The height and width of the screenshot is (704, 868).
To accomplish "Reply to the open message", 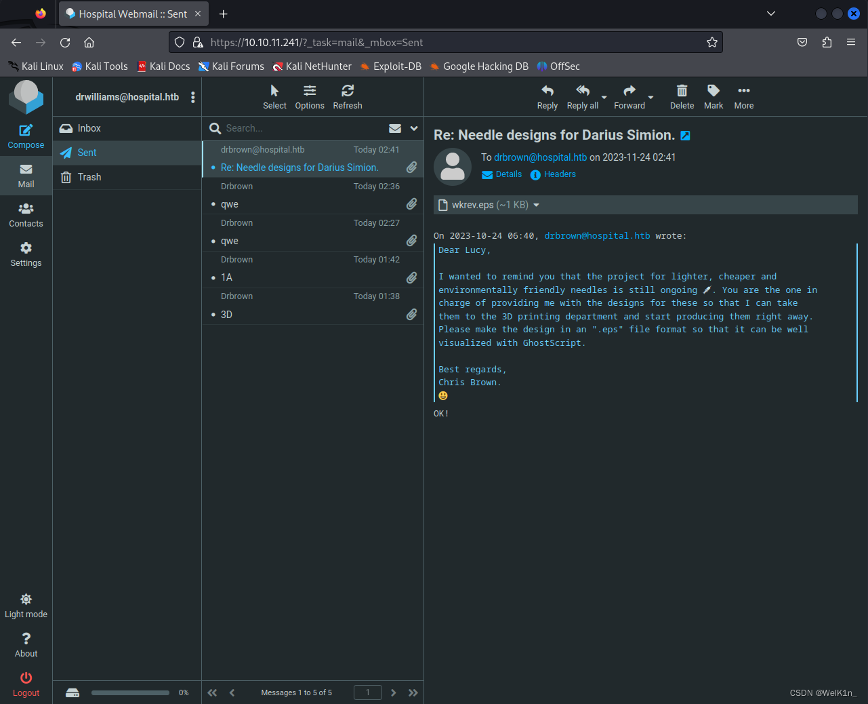I will coord(547,97).
